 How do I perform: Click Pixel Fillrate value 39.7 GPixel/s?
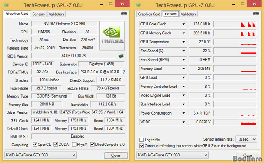(x=46, y=88)
